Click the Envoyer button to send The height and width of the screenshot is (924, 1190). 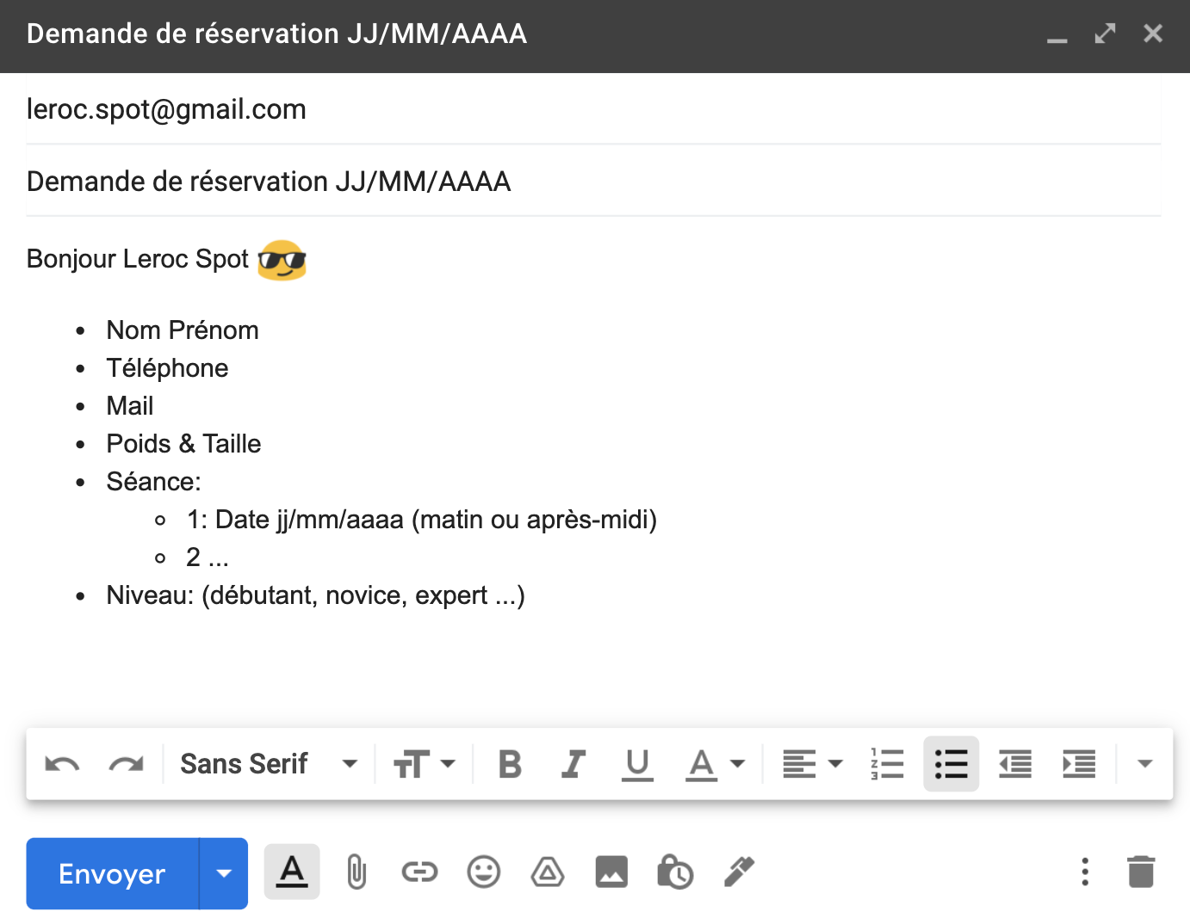click(112, 874)
